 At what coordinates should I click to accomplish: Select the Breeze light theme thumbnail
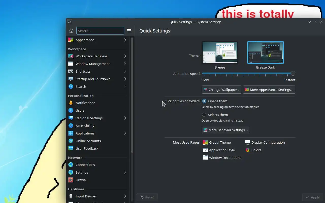click(220, 53)
